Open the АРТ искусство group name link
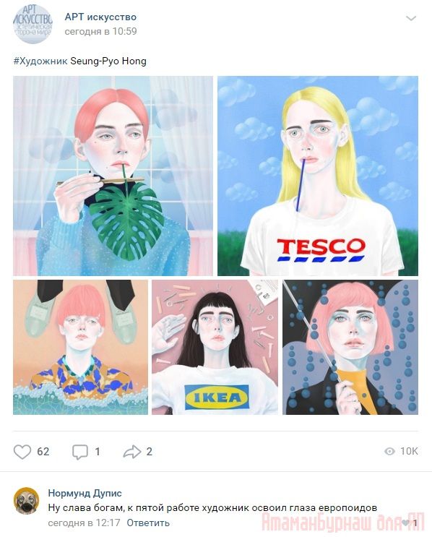Viewport: 432px width, 537px height. click(100, 17)
